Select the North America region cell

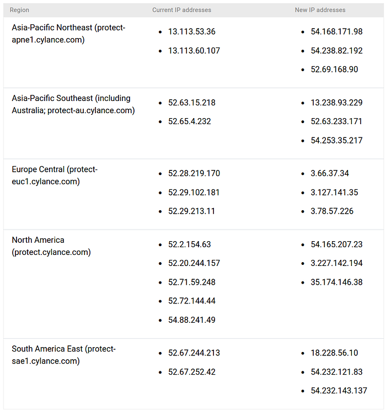[51, 246]
